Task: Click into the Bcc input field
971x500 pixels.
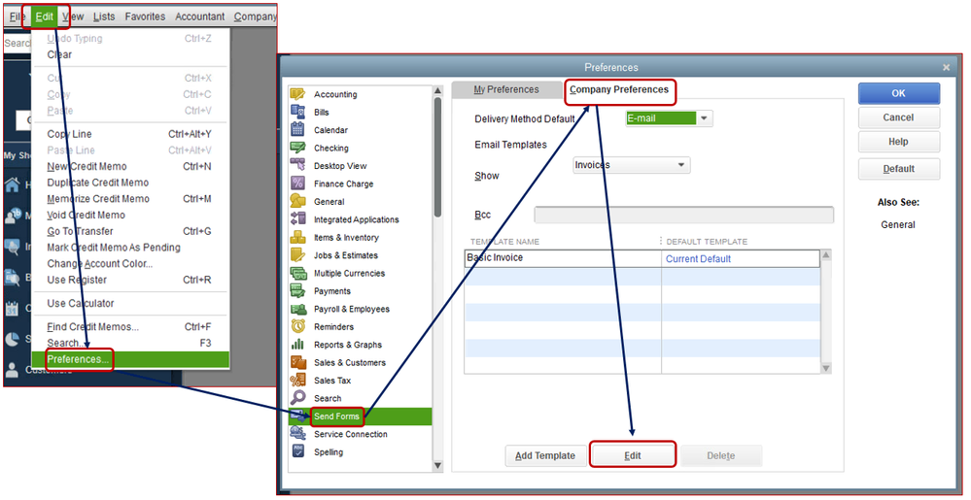Action: pyautogui.click(x=683, y=215)
